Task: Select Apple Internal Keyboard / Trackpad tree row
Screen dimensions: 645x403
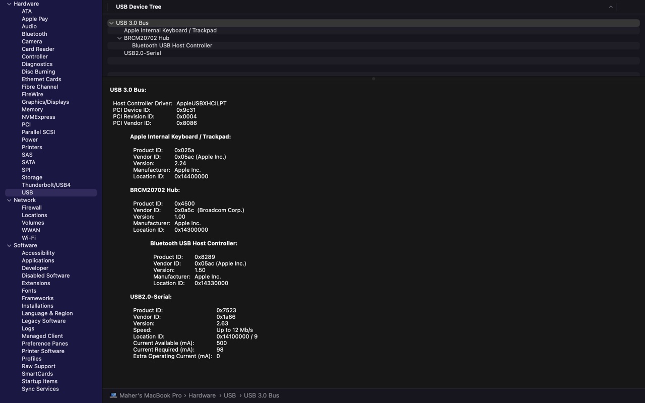Action: pyautogui.click(x=373, y=30)
